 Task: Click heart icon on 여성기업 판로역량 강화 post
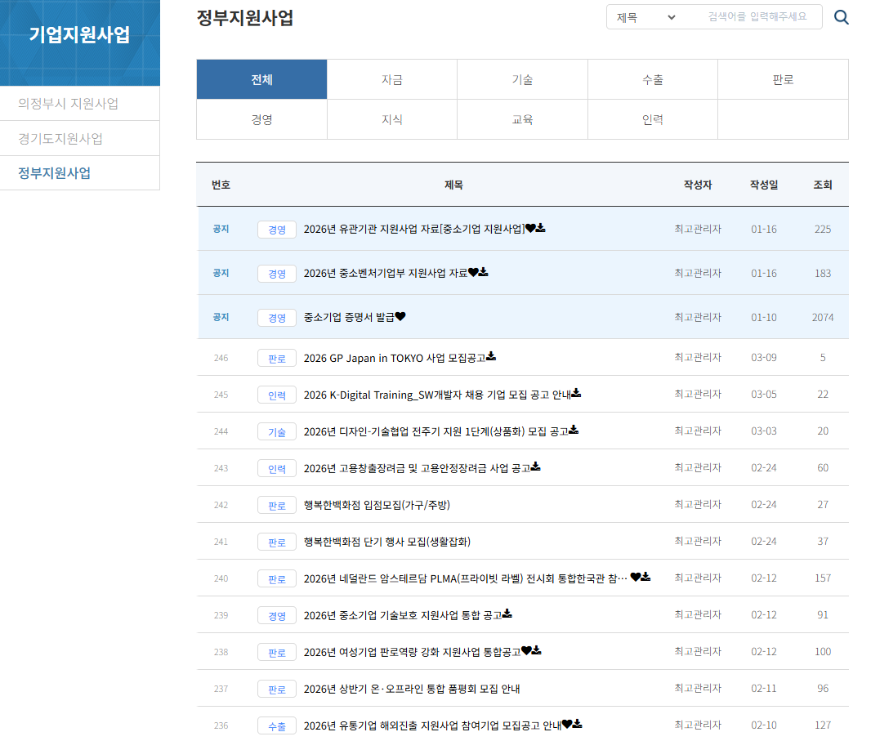tap(526, 651)
